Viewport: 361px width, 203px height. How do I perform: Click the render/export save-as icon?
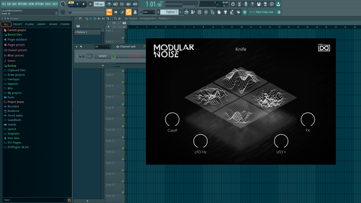265,4
